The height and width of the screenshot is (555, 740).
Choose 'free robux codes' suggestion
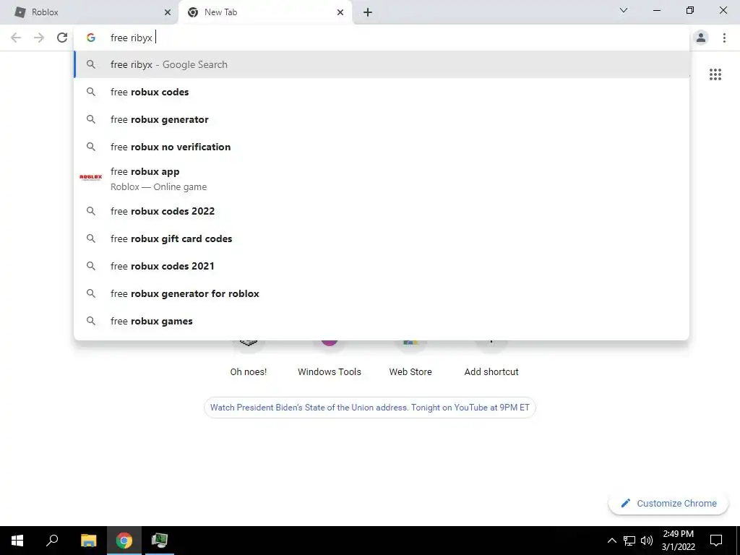coord(382,92)
